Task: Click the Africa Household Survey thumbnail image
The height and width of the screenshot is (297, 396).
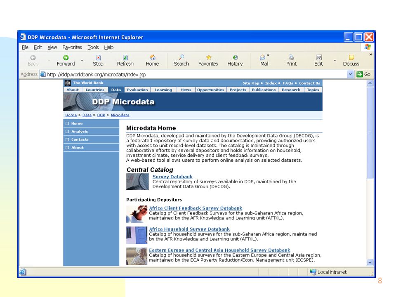Action: click(137, 235)
